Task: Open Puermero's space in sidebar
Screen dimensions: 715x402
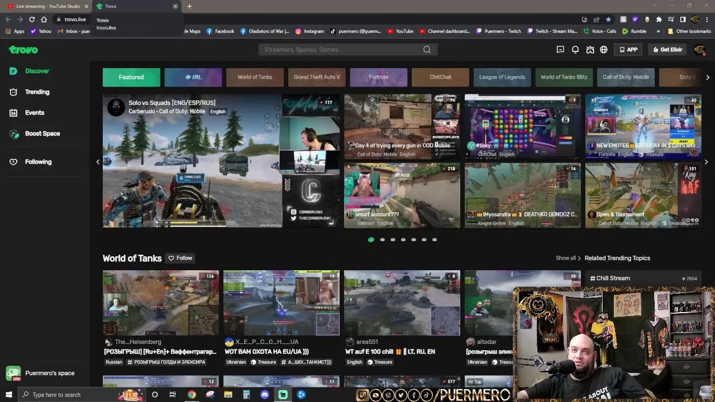Action: (x=40, y=373)
